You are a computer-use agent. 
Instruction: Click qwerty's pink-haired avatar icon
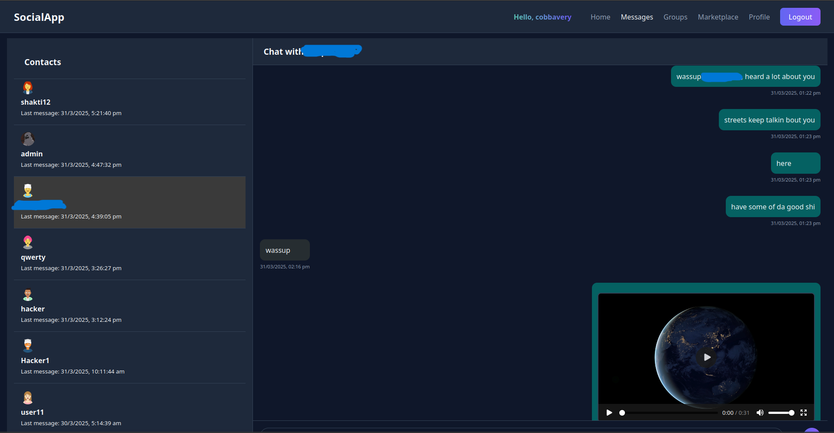coord(28,242)
